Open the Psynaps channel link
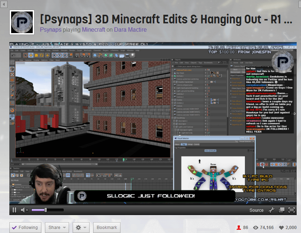Viewport: 301px width, 233px height. [x=51, y=30]
